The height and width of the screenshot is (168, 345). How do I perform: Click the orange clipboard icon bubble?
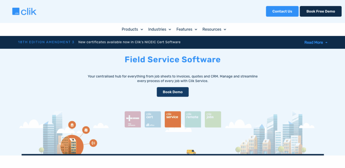pyautogui.click(x=72, y=125)
